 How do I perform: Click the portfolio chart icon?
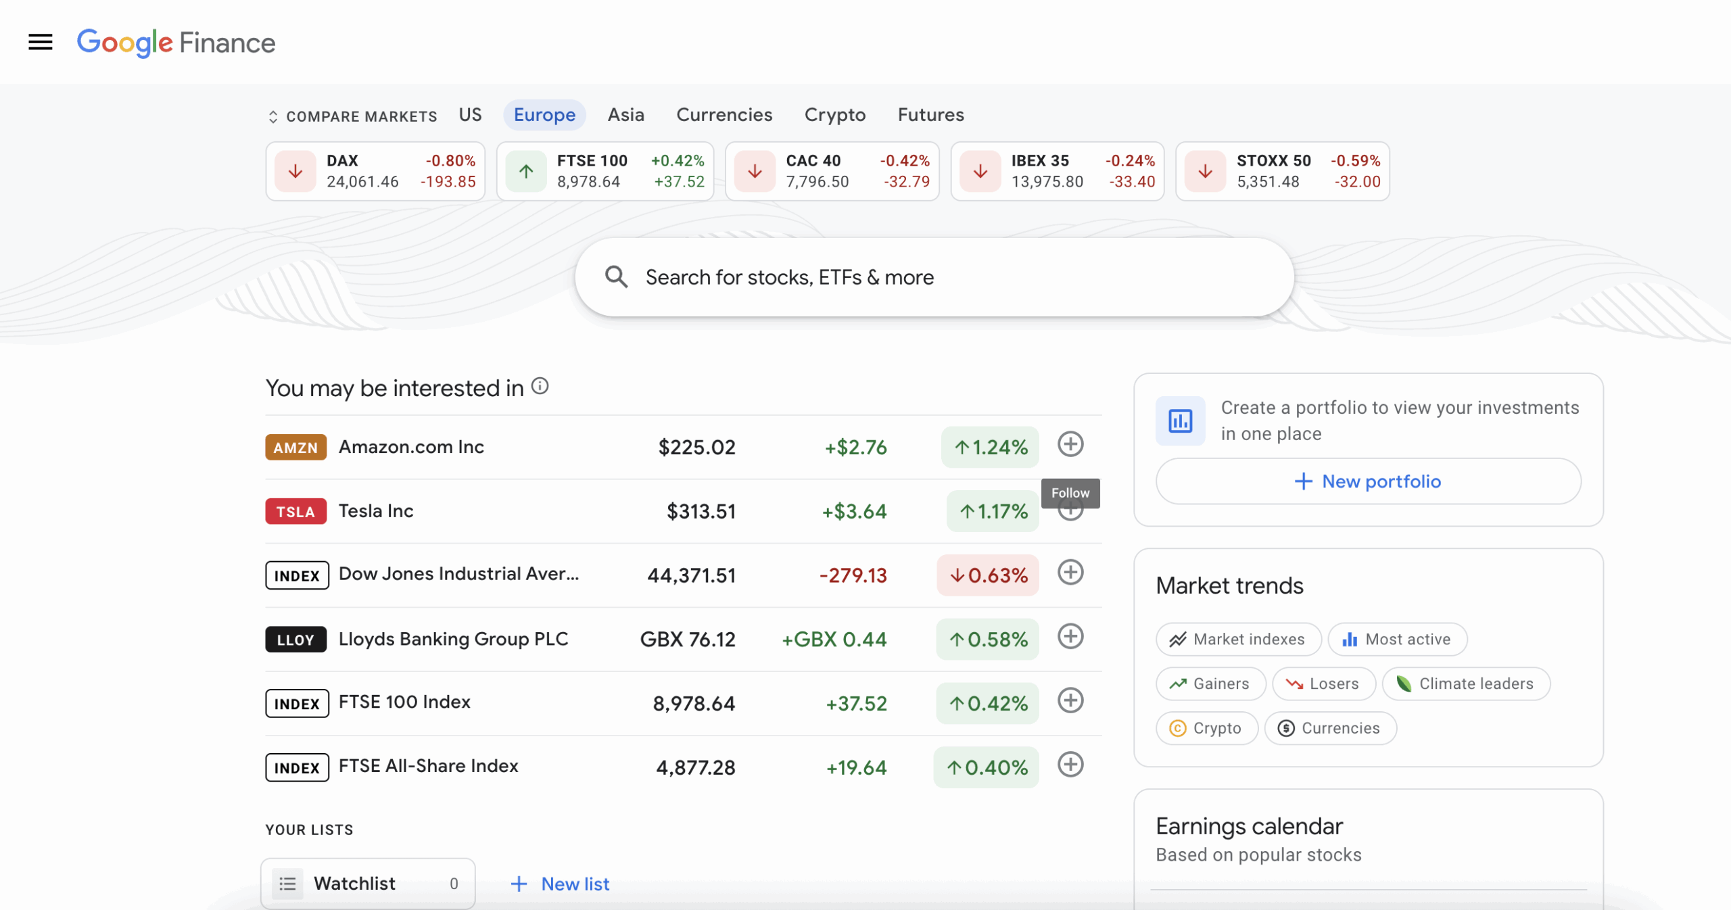tap(1180, 421)
